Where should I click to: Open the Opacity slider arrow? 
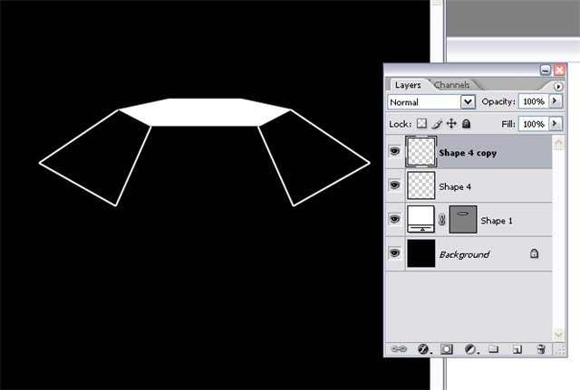tap(555, 100)
